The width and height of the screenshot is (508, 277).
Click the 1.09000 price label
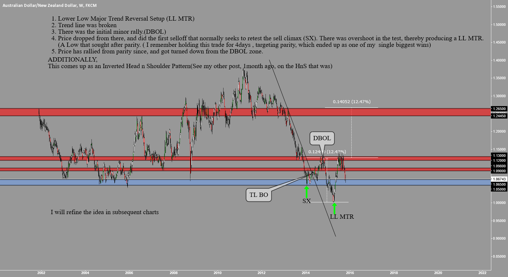[499, 171]
